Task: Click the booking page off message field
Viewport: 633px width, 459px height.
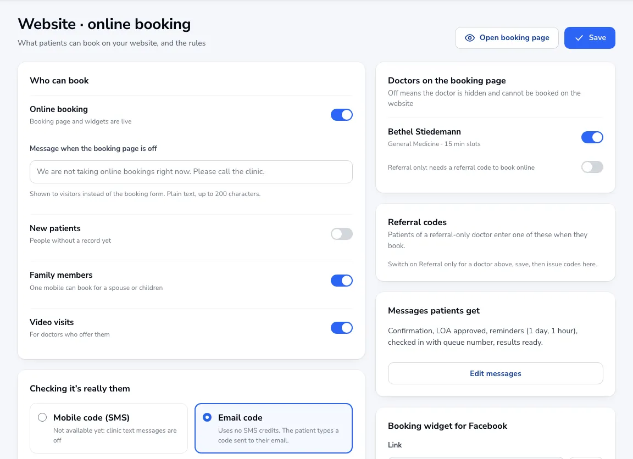Action: [191, 172]
